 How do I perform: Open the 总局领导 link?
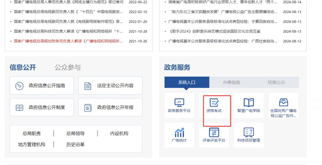75,134
